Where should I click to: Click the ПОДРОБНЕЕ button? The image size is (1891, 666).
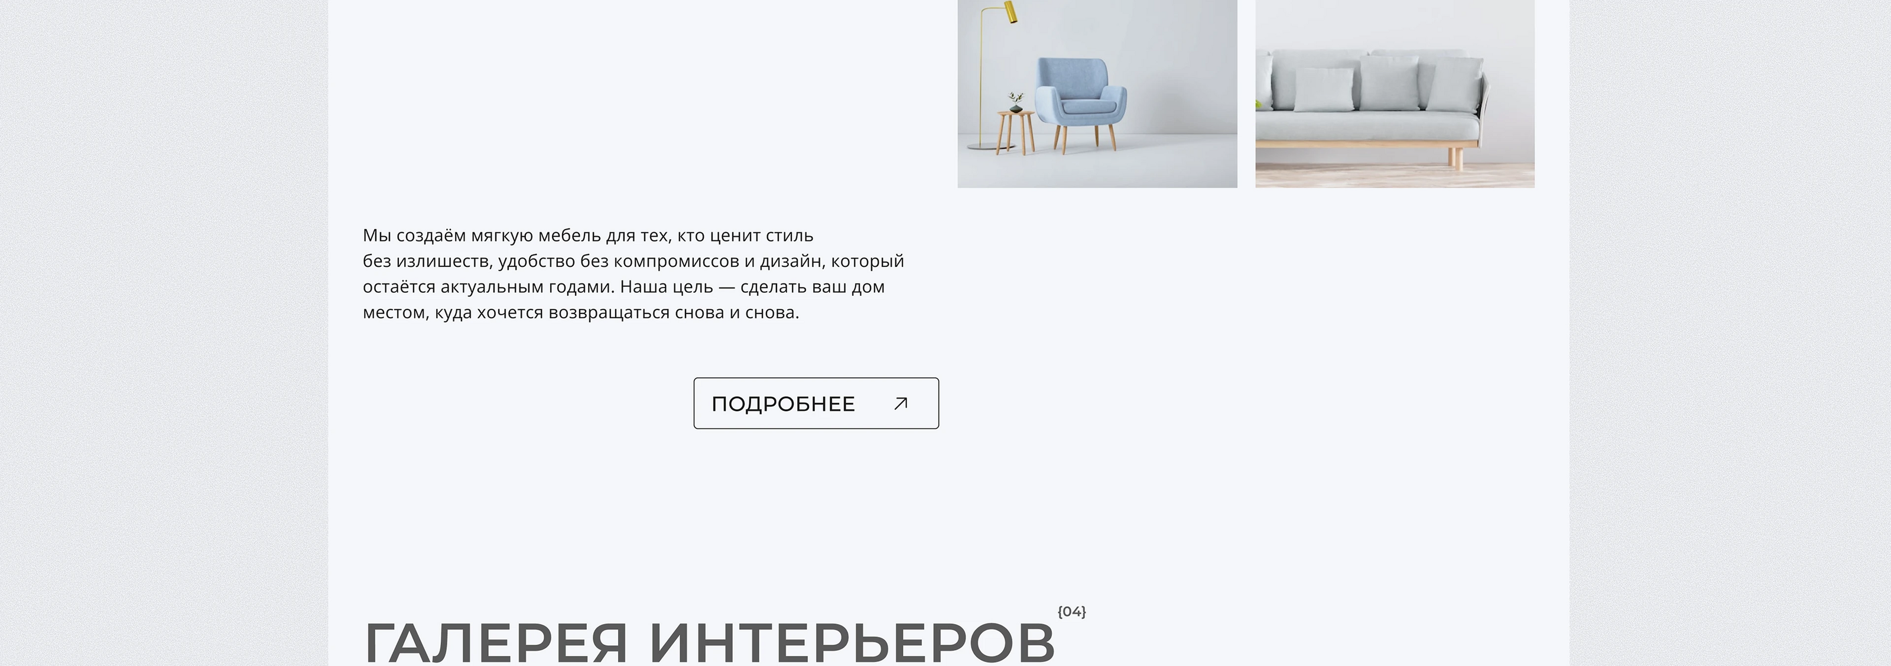[815, 403]
